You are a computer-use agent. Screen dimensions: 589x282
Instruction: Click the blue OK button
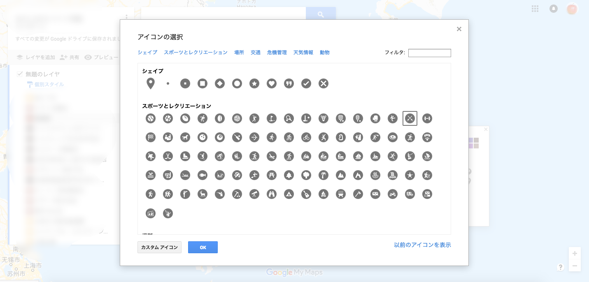[x=203, y=247]
